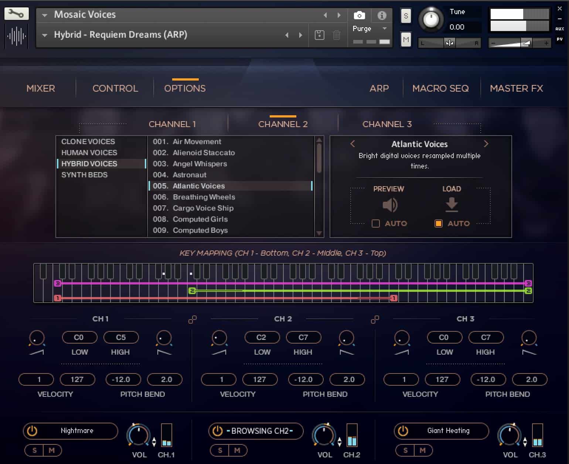Open the ARP tab

[379, 88]
